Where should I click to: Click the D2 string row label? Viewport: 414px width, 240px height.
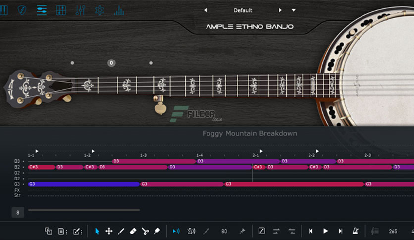pos(17,179)
